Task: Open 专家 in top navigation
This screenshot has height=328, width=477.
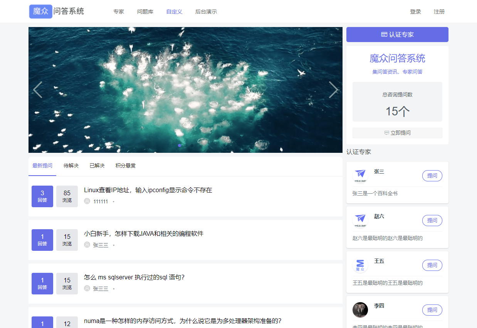Action: tap(119, 12)
